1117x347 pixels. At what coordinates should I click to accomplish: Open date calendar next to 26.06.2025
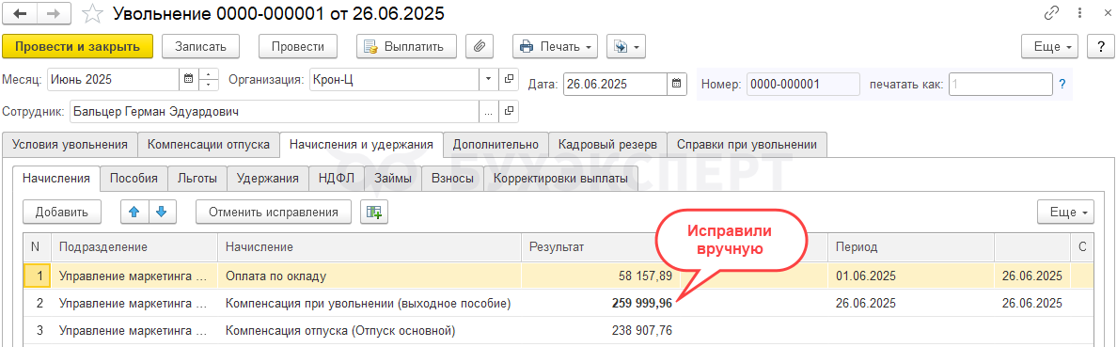tap(678, 84)
